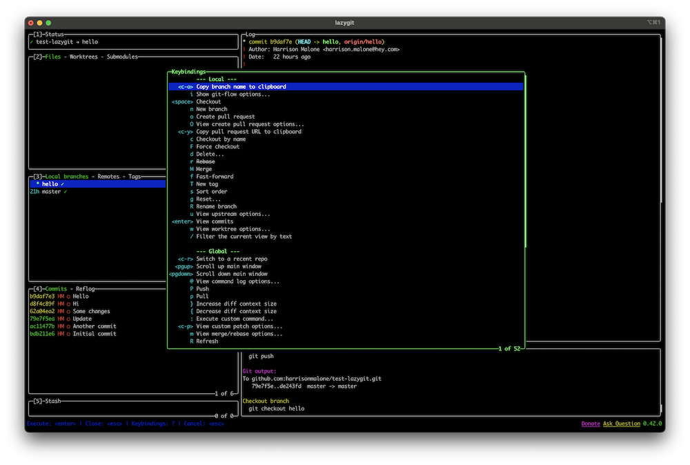
Task: Choose 'Create pull request' in keybindings
Action: pyautogui.click(x=225, y=117)
